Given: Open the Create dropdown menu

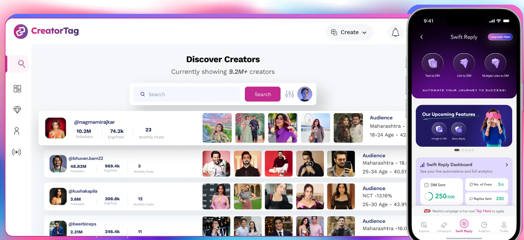Looking at the screenshot, I should coord(349,32).
